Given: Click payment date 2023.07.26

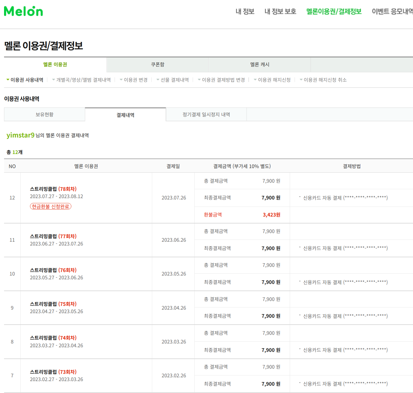Looking at the screenshot, I should coord(174,198).
